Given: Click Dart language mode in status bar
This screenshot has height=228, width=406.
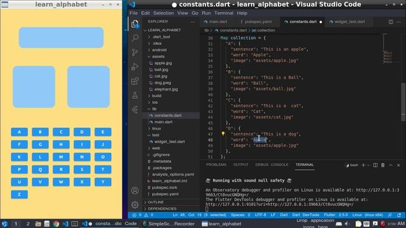Looking at the screenshot, I should pyautogui.click(x=284, y=215).
